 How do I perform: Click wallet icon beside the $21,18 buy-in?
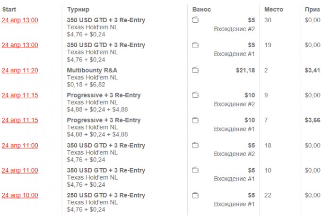[195, 70]
